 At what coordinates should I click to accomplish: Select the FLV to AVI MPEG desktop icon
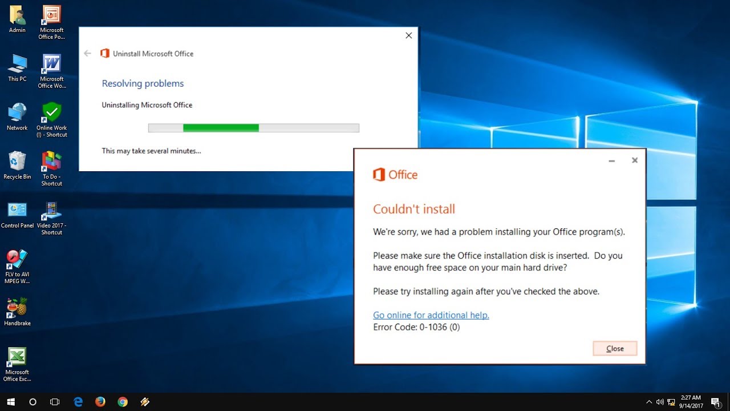coord(17,267)
